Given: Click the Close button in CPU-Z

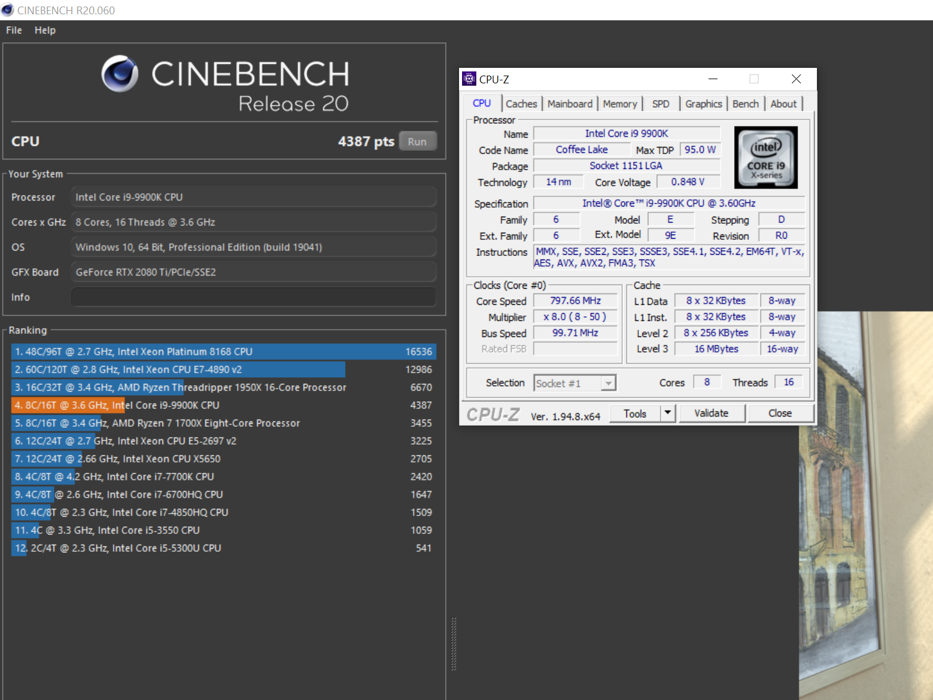Looking at the screenshot, I should [x=780, y=413].
